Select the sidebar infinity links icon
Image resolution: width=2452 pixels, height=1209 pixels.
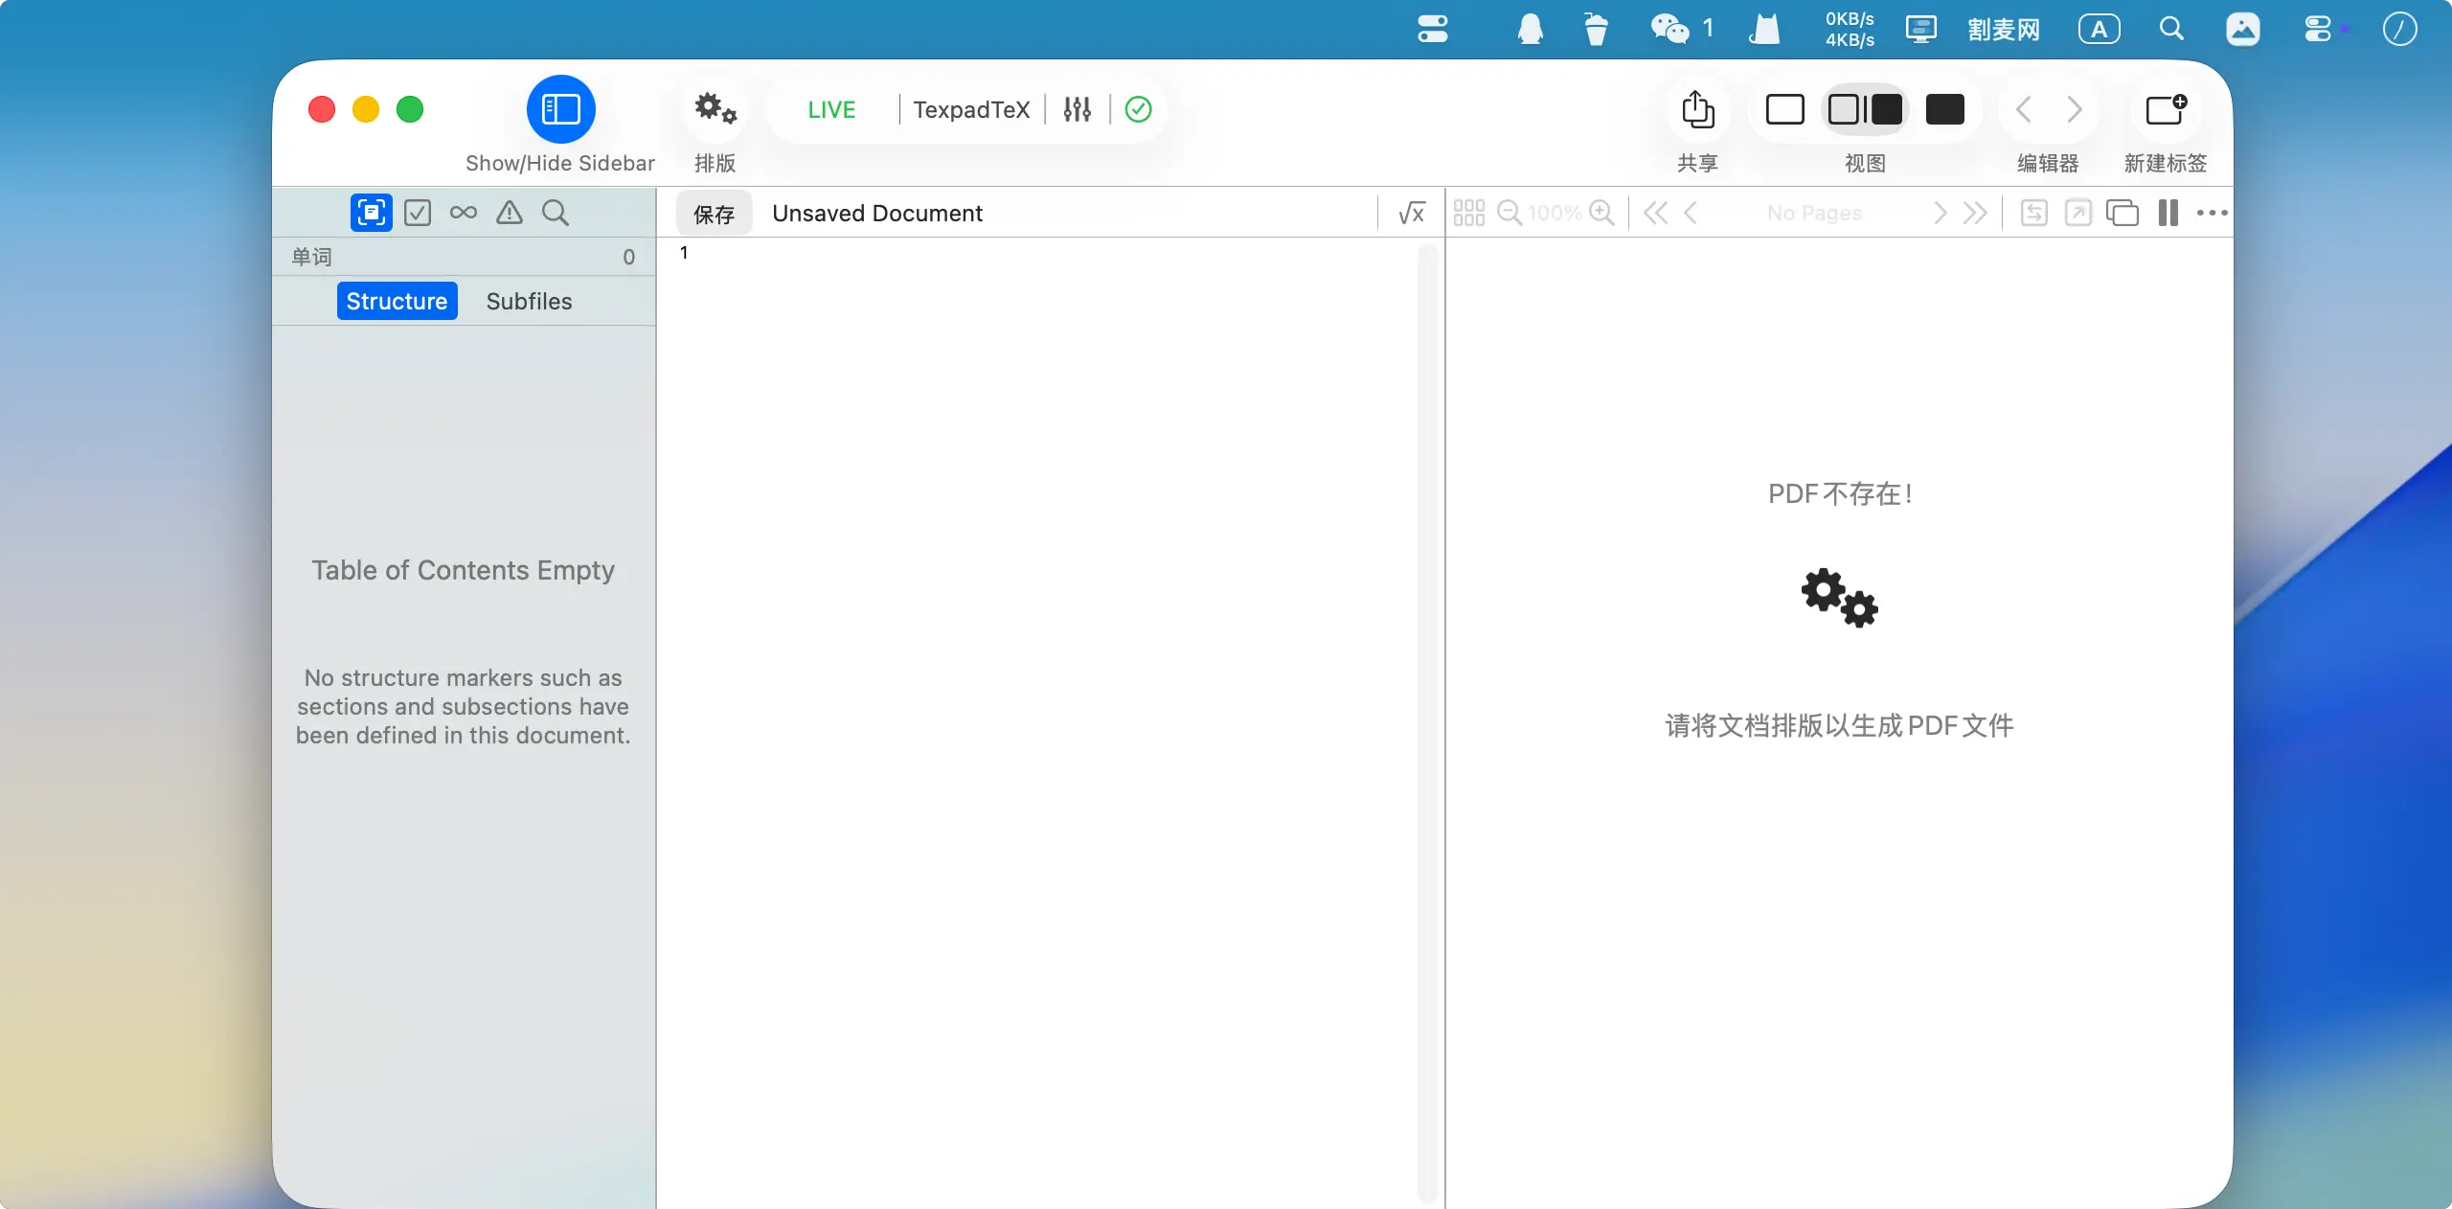click(x=464, y=213)
